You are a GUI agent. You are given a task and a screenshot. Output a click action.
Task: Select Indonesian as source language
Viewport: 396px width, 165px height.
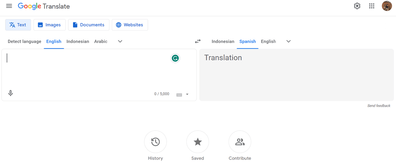pos(78,42)
